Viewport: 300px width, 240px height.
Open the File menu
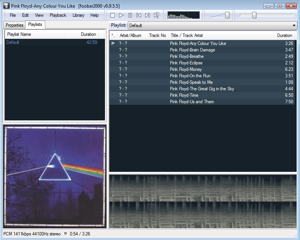pyautogui.click(x=13, y=15)
